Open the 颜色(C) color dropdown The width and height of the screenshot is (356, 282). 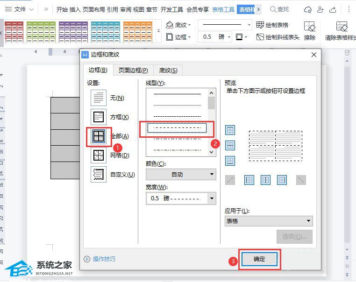click(181, 175)
